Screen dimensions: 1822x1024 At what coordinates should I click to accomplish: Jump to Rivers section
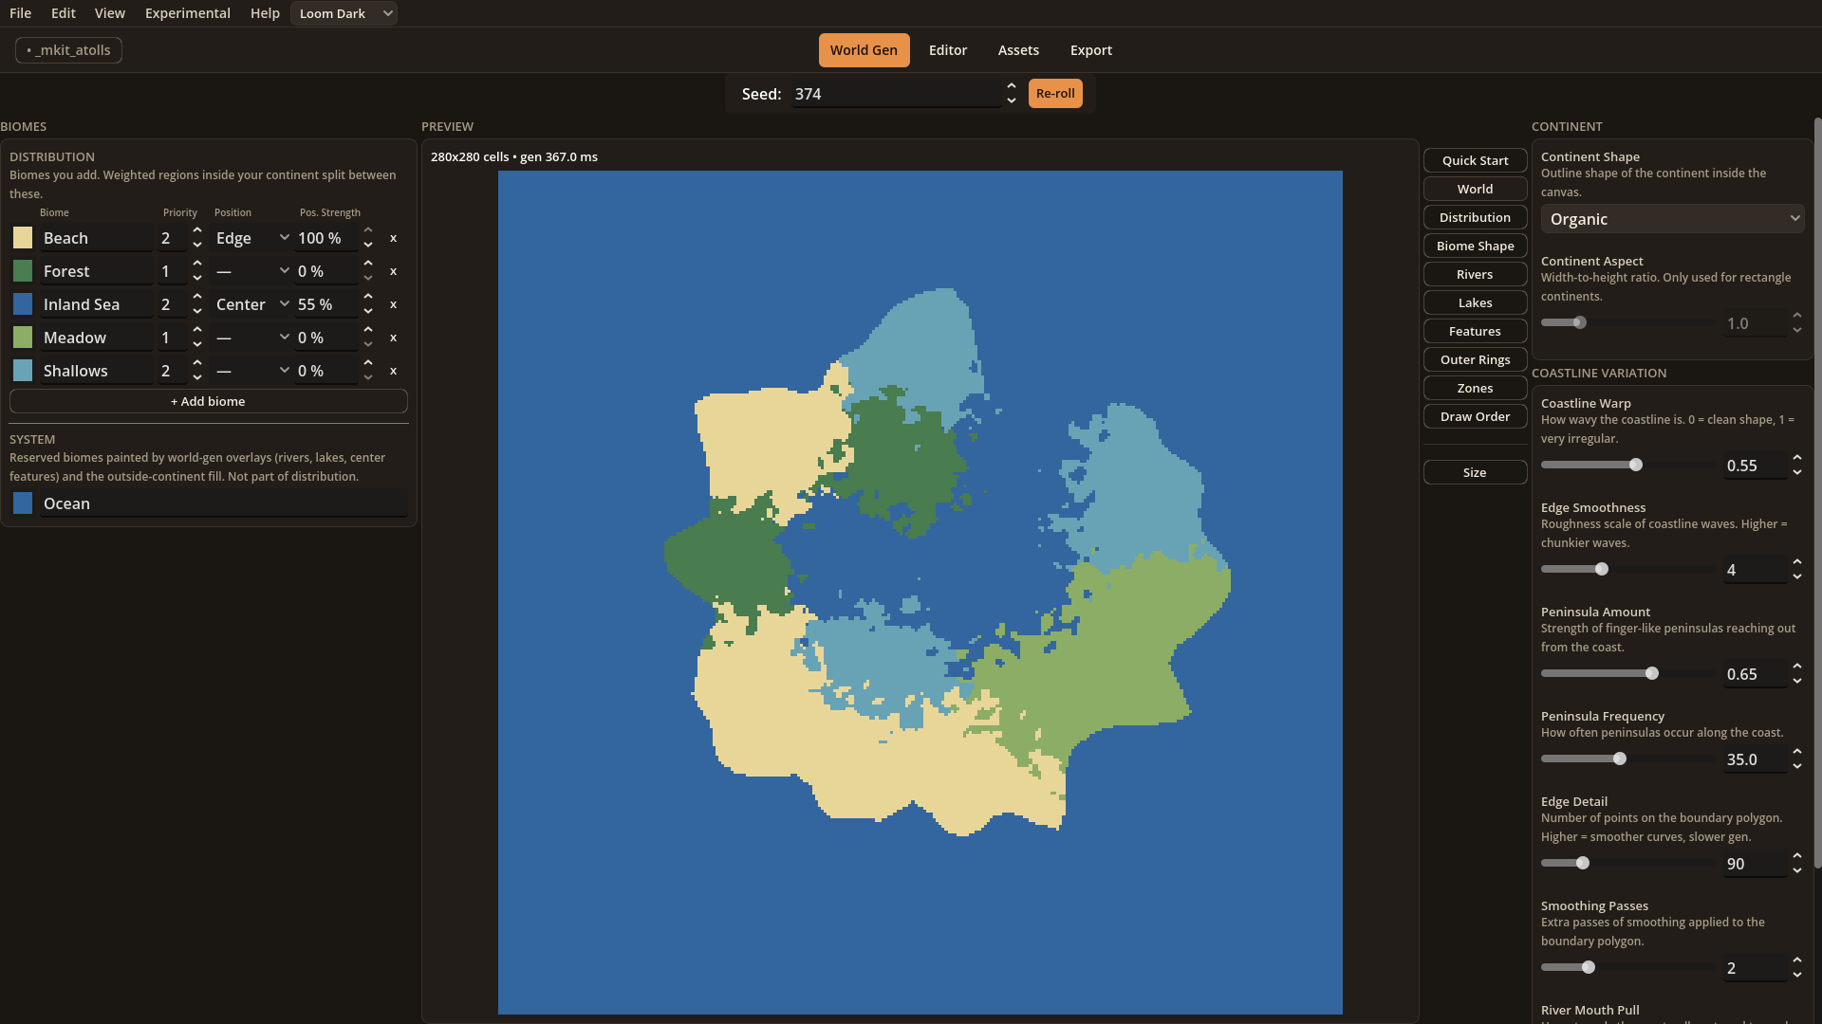[1475, 274]
